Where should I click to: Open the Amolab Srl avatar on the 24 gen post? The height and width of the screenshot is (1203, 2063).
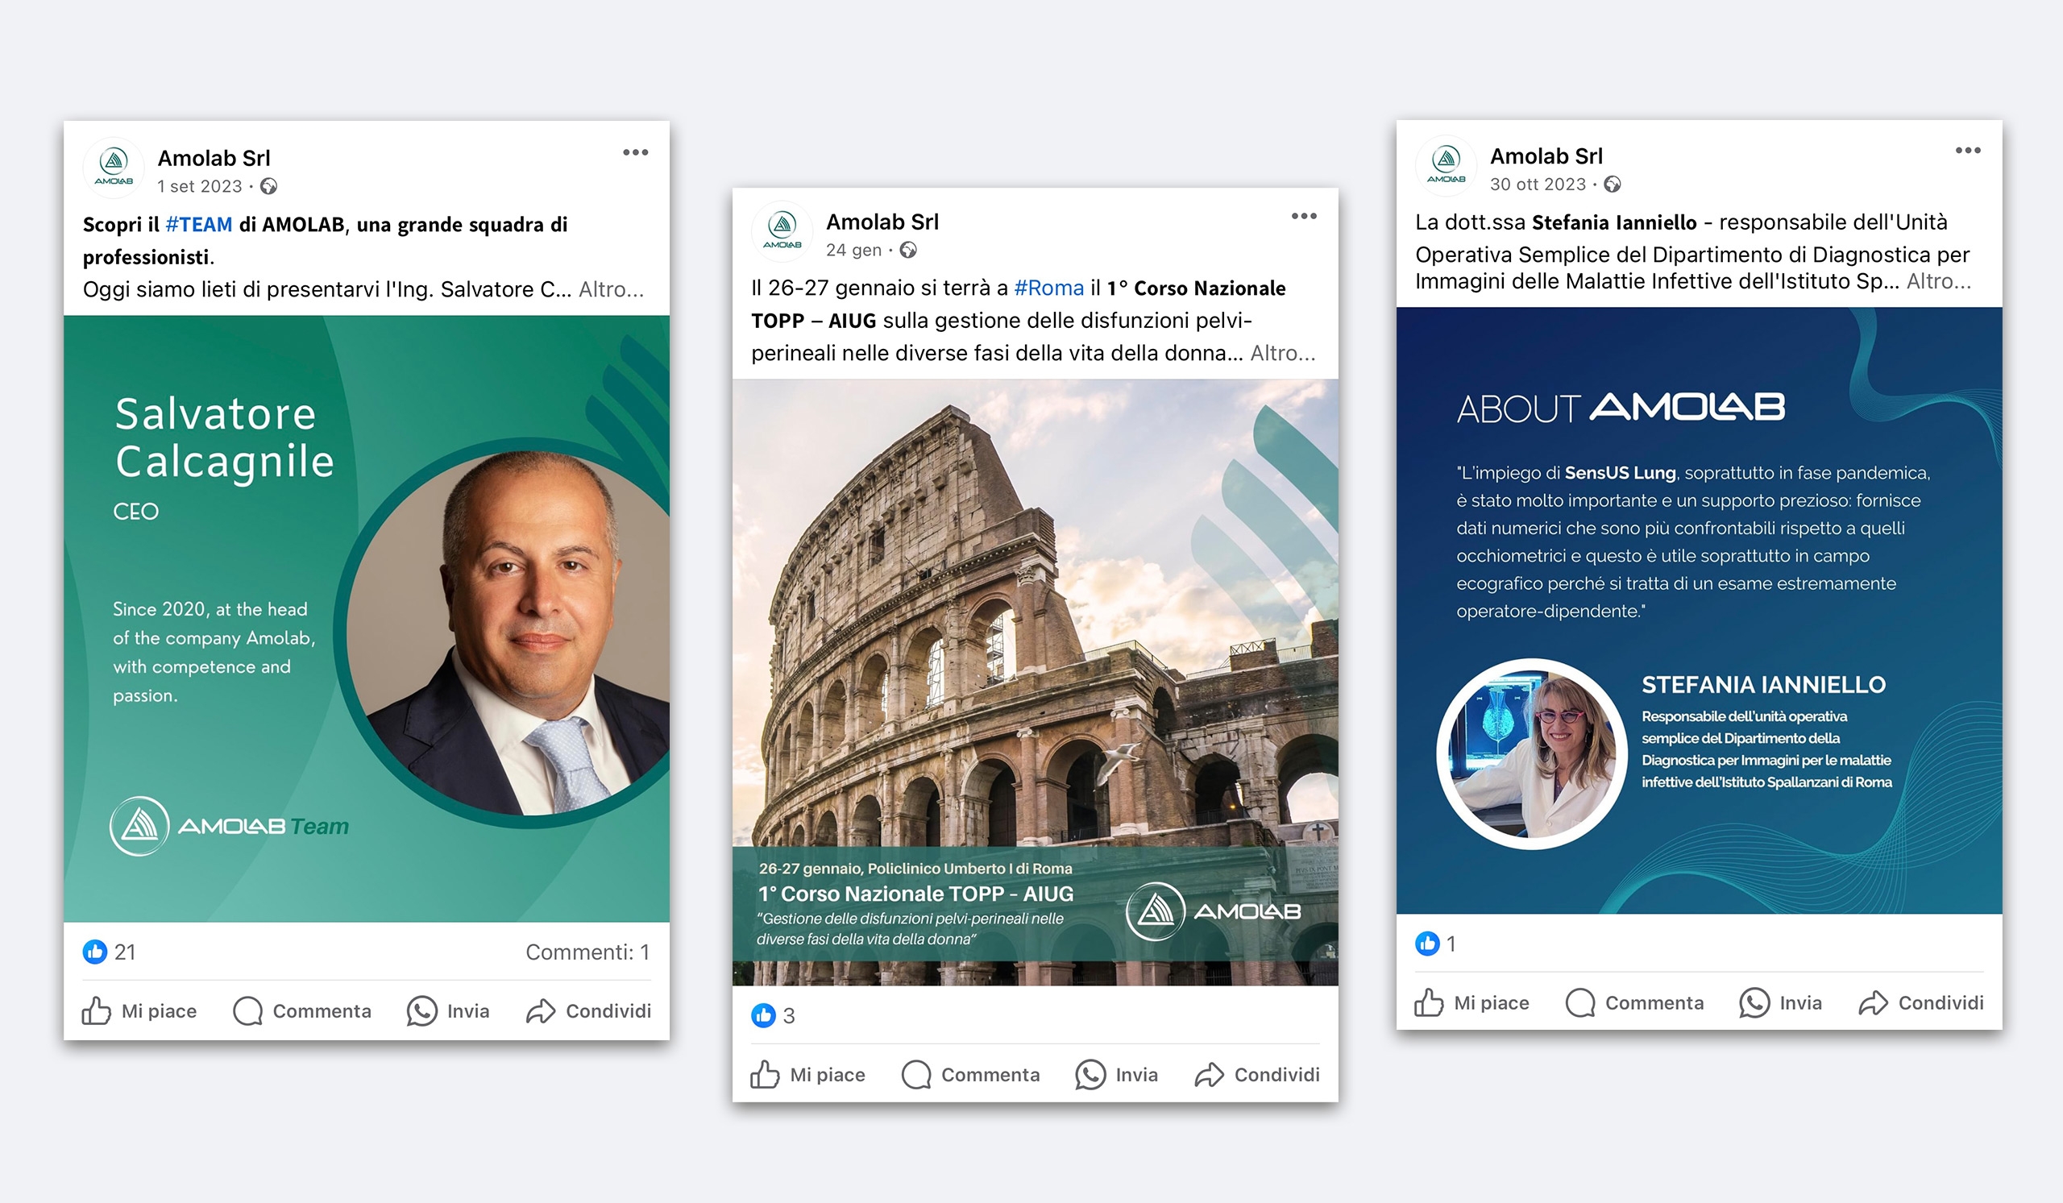tap(782, 231)
